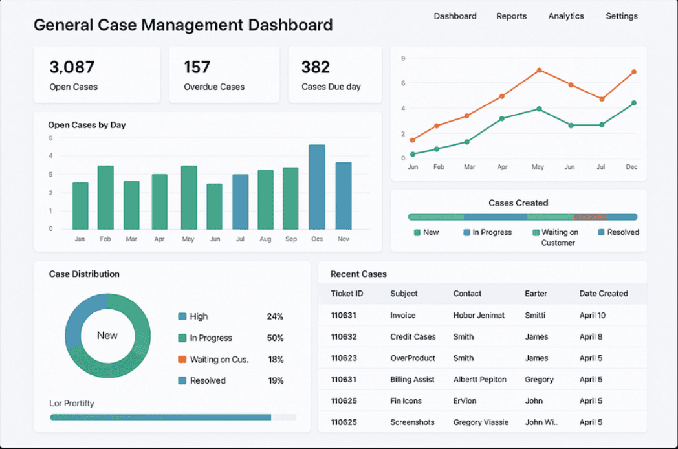The height and width of the screenshot is (449, 678).
Task: Click the orange May peak data point
Action: [x=539, y=70]
